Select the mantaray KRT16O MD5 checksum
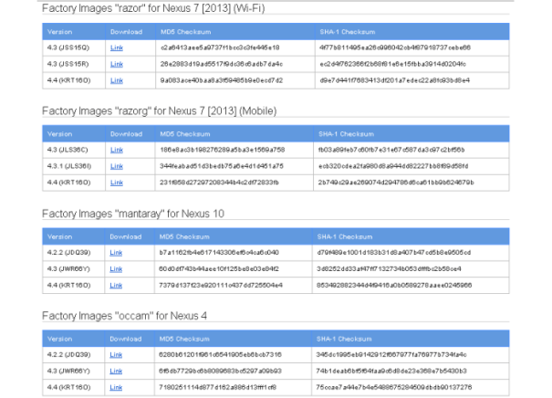The width and height of the screenshot is (552, 398). click(x=221, y=286)
